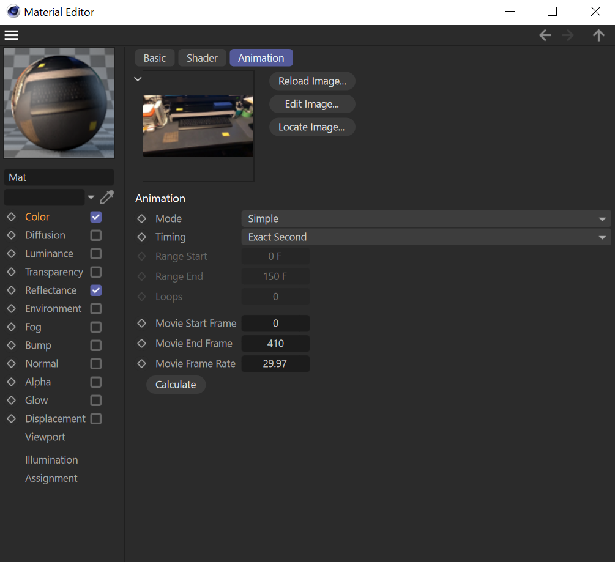Click keyframe diamond beside Movie Start Frame
615x562 pixels.
pyautogui.click(x=142, y=324)
